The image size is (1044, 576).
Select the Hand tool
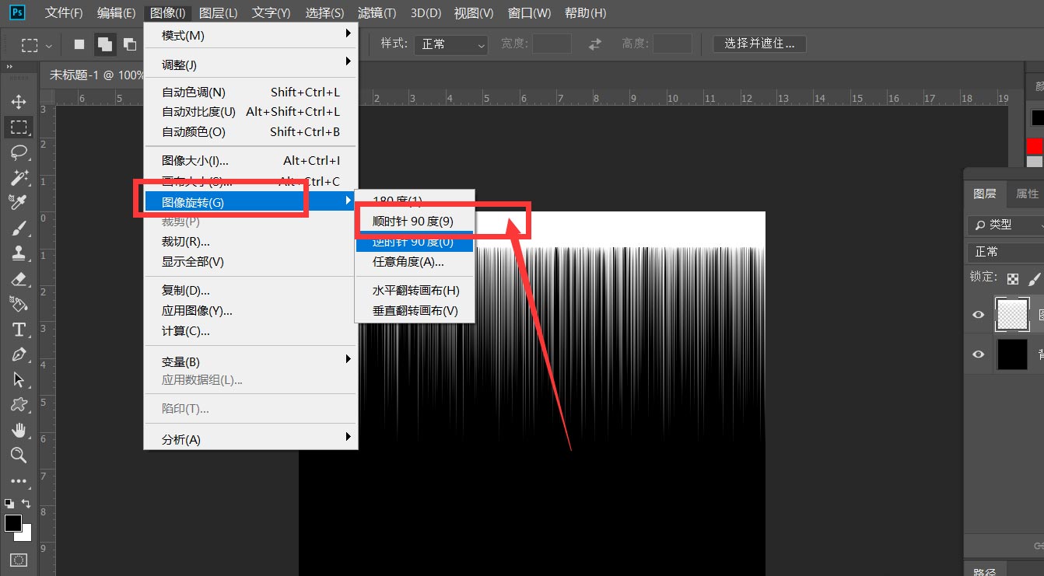(19, 430)
